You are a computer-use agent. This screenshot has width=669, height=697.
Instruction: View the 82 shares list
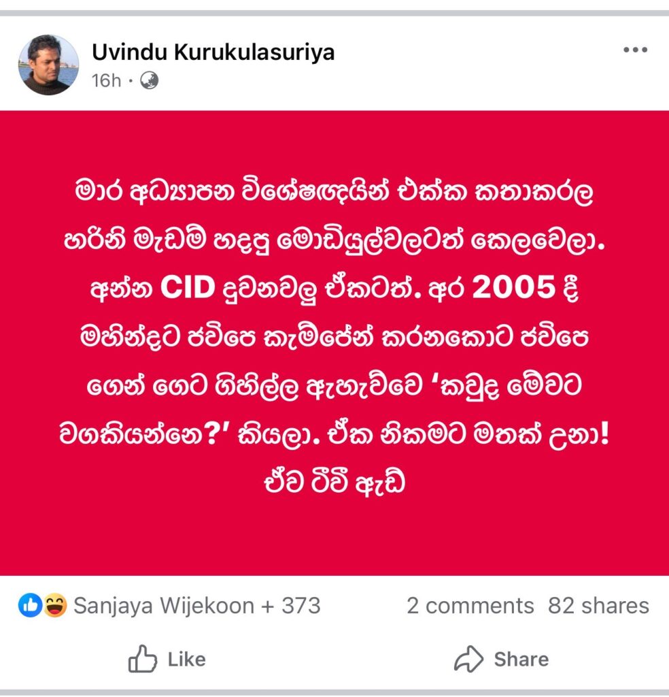[x=598, y=605]
